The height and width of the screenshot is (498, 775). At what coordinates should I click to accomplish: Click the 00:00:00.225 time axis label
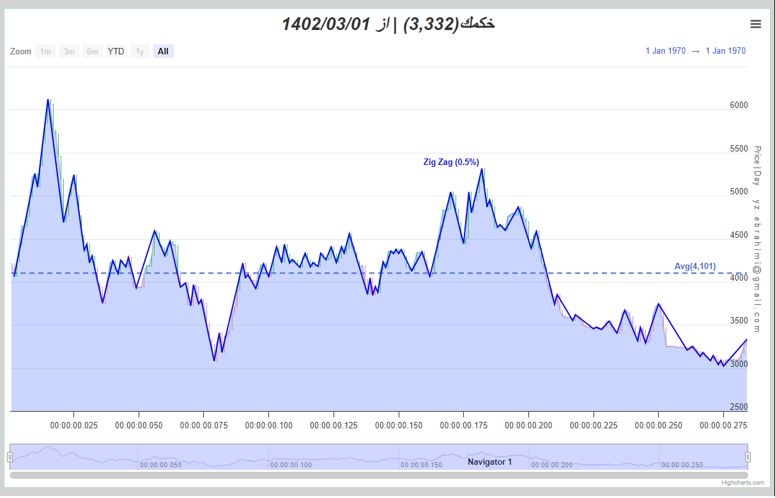click(594, 424)
